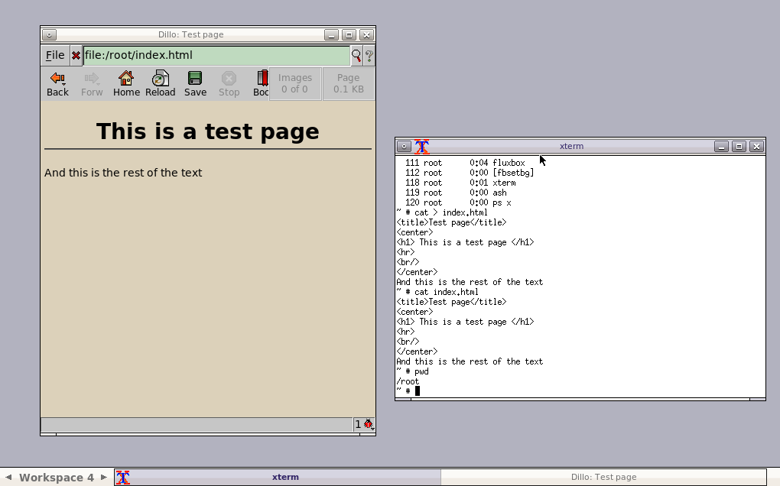Go to next workspace with right arrow

104,477
